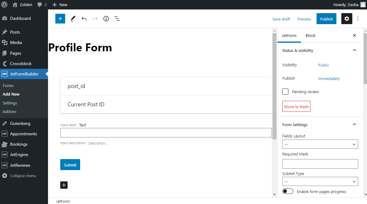The height and width of the screenshot is (204, 367).
Task: Click the WordPress logo in admin bar
Action: [x=4, y=5]
